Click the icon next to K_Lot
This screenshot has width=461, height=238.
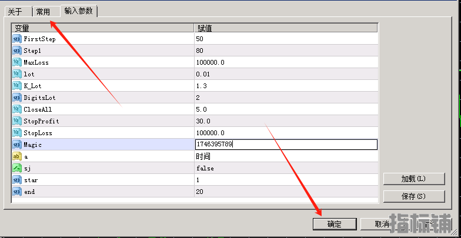[16, 86]
